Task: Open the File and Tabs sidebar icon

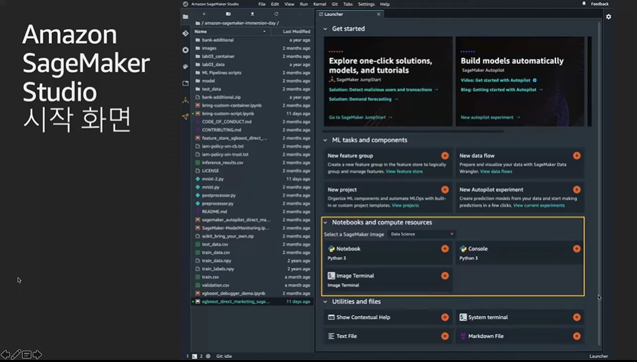Action: (186, 83)
